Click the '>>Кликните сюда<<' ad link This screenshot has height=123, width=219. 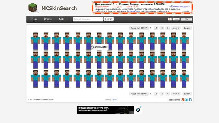(x=179, y=6)
